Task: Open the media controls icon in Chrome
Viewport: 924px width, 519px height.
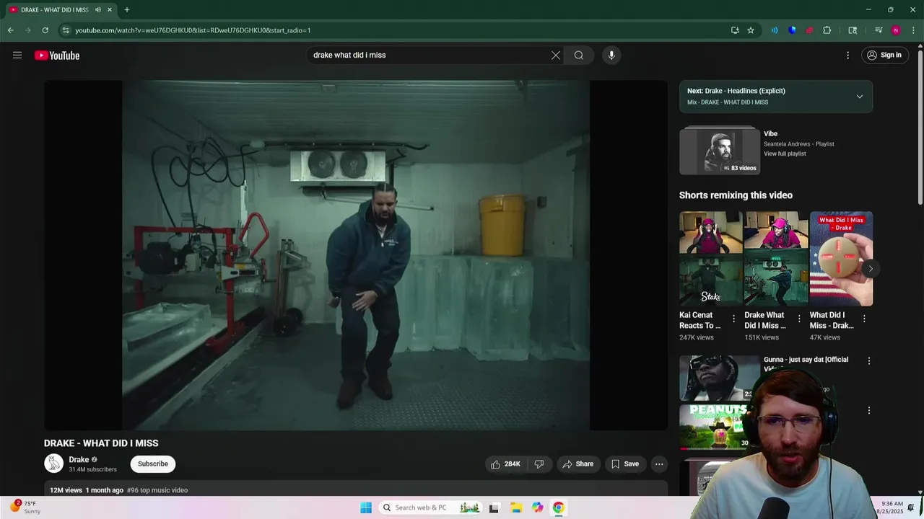Action: tap(879, 30)
